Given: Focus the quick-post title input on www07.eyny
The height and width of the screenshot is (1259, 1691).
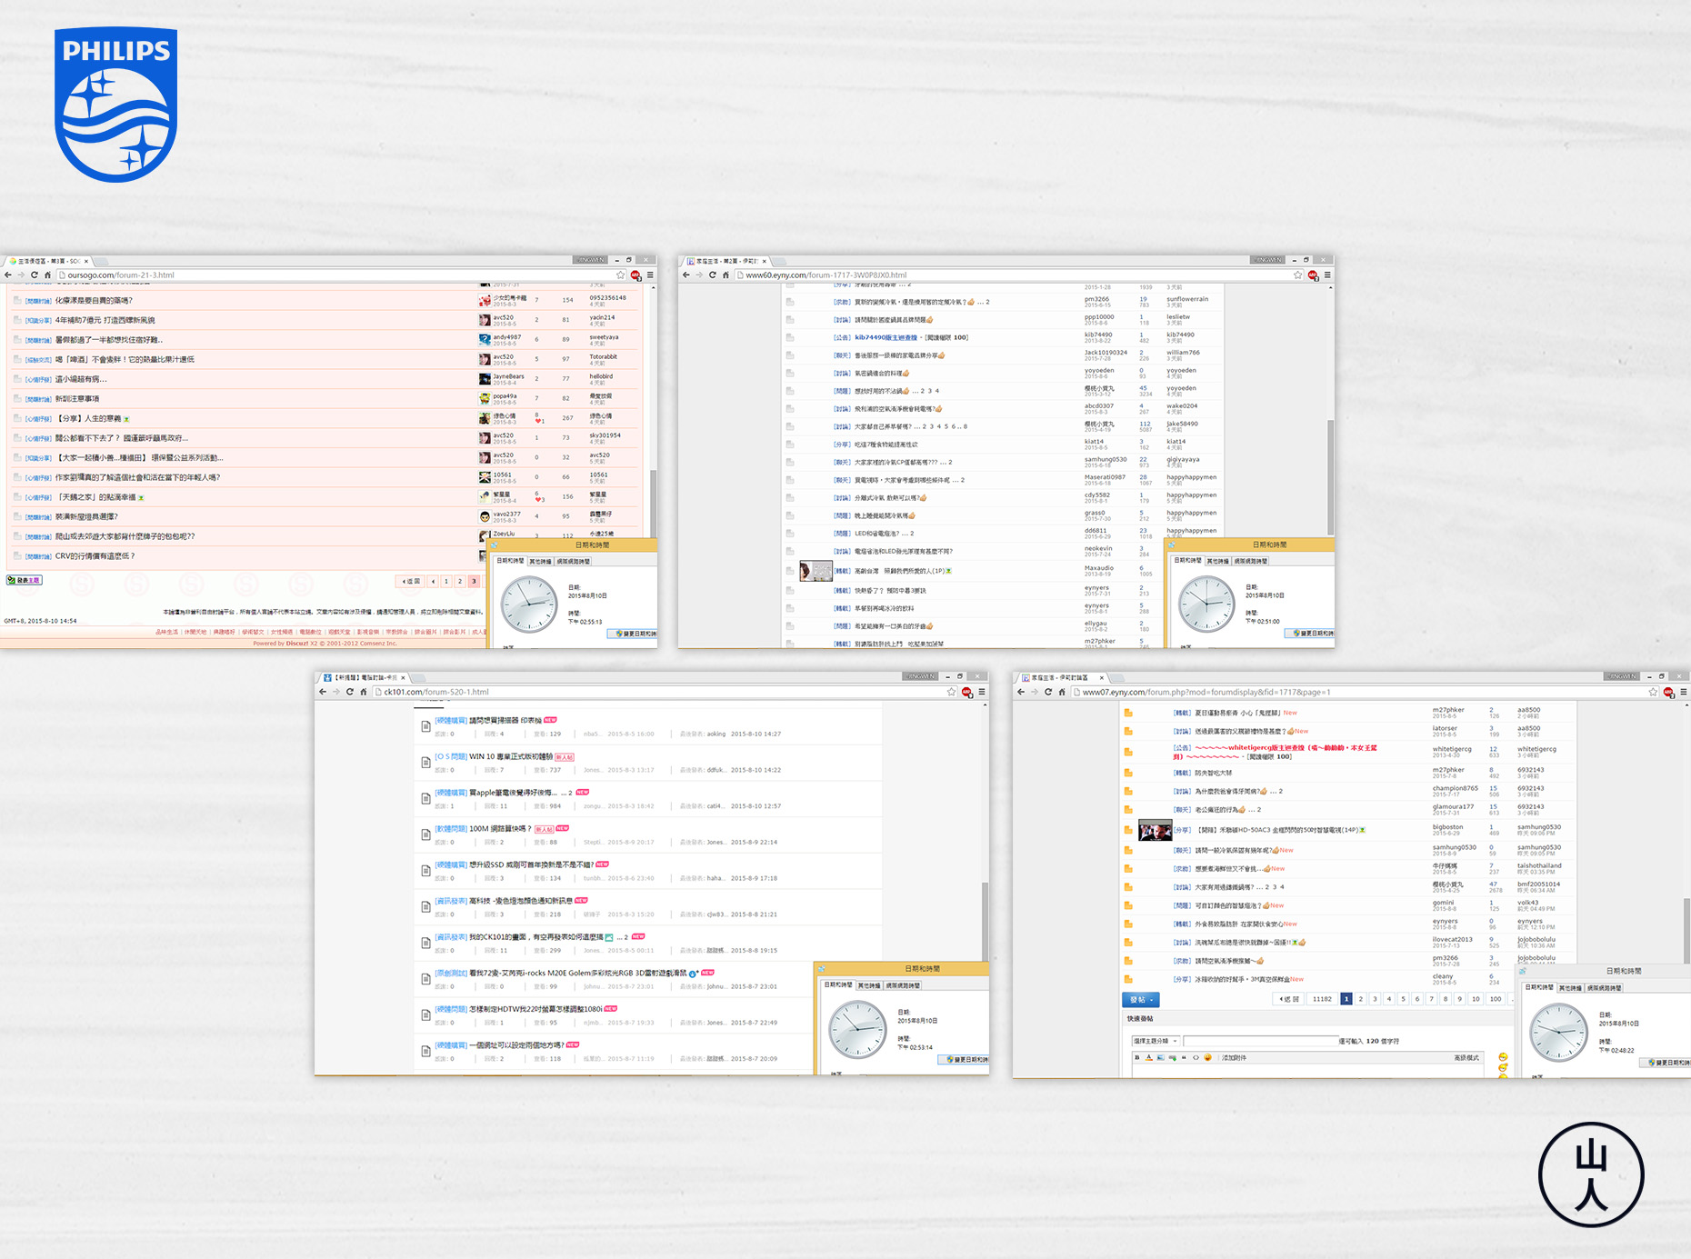Looking at the screenshot, I should pyautogui.click(x=1261, y=1041).
